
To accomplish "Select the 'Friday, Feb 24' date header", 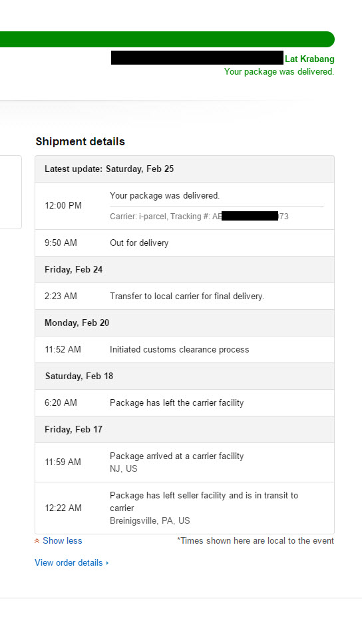I will (x=184, y=269).
